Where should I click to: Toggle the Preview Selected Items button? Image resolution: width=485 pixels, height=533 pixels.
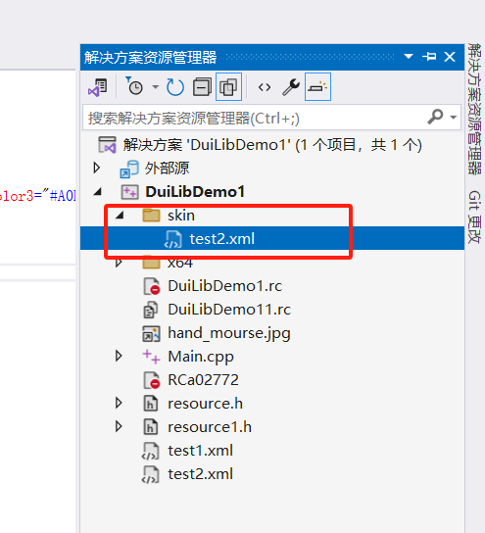(x=317, y=87)
